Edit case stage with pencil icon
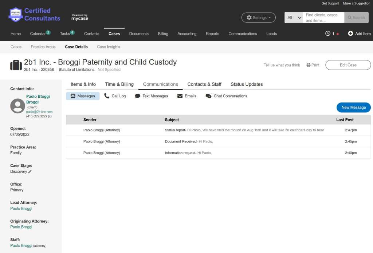The image size is (373, 253). pyautogui.click(x=30, y=172)
